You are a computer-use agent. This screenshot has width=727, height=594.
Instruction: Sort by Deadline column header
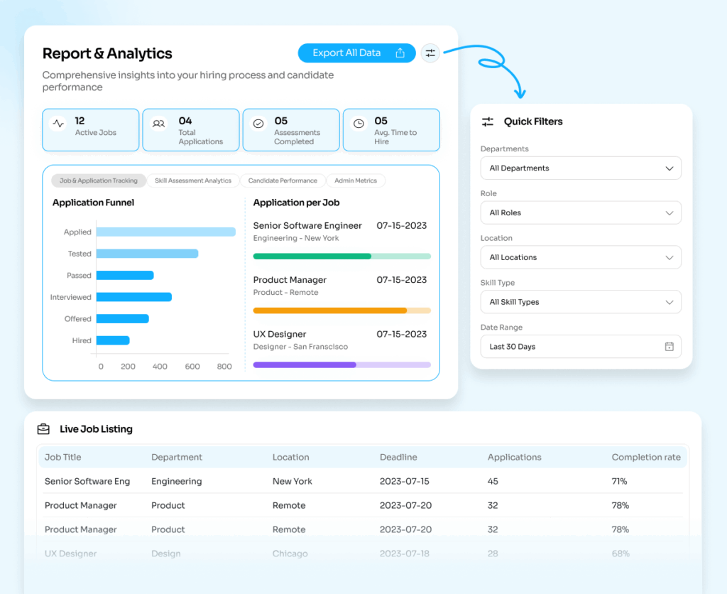(x=398, y=457)
